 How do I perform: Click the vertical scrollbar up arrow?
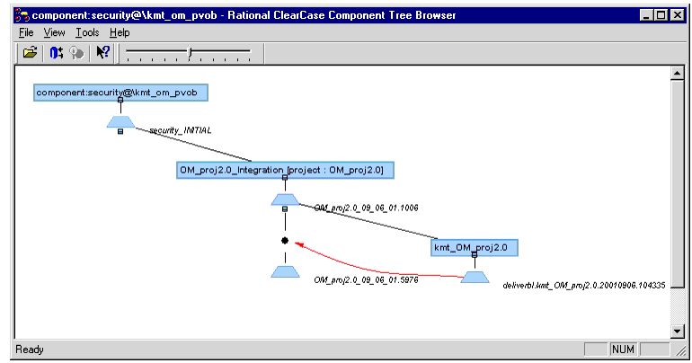[677, 73]
